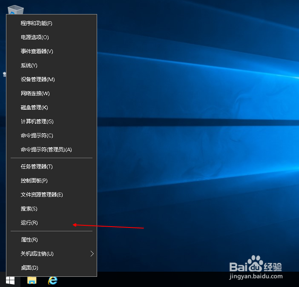
Task: Open 计算机管理(G)
Action: 52,122
